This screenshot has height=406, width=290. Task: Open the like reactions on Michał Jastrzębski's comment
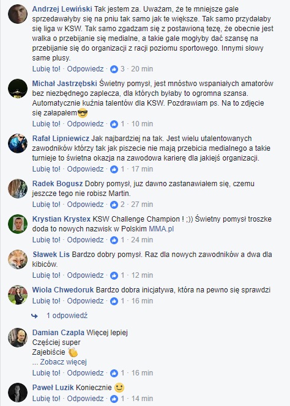pyautogui.click(x=114, y=124)
